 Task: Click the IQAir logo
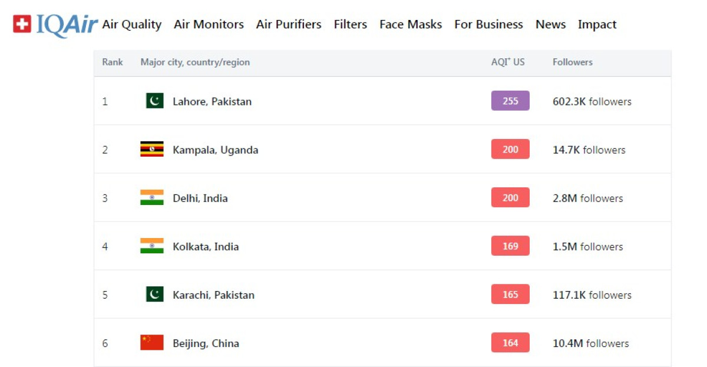(x=55, y=25)
